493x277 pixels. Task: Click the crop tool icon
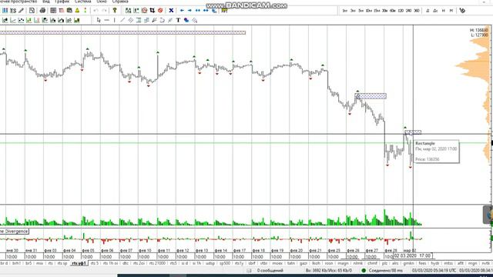[153, 10]
